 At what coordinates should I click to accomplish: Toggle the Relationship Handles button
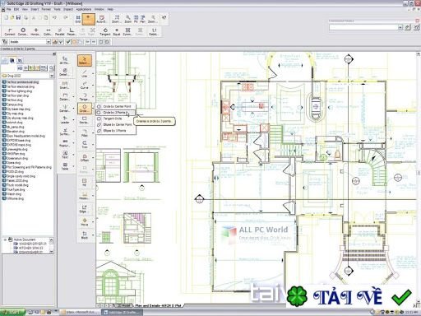tap(154, 31)
